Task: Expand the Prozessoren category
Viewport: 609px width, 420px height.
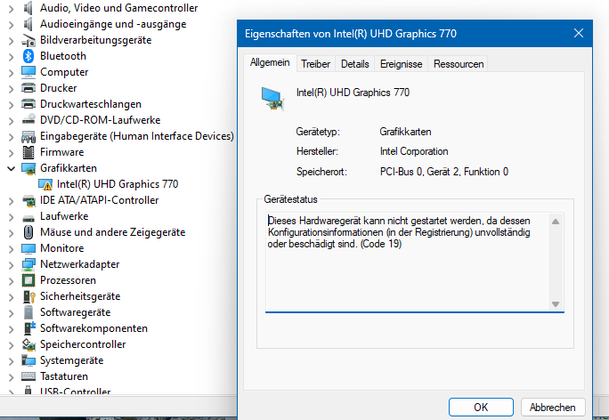Action: pyautogui.click(x=12, y=280)
